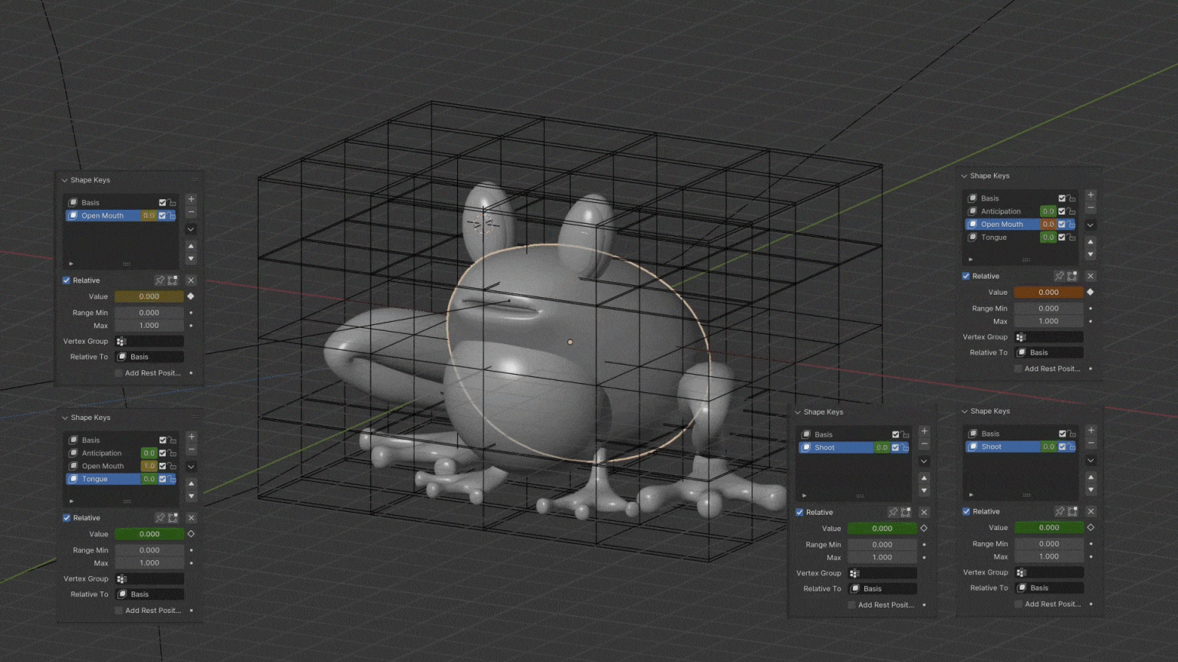Click the orange Value slider
The height and width of the screenshot is (662, 1178).
click(x=1049, y=292)
